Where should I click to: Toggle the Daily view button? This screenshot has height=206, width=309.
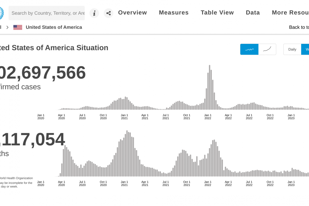(x=292, y=49)
